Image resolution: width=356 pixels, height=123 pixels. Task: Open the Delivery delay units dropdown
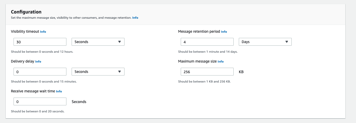click(98, 72)
